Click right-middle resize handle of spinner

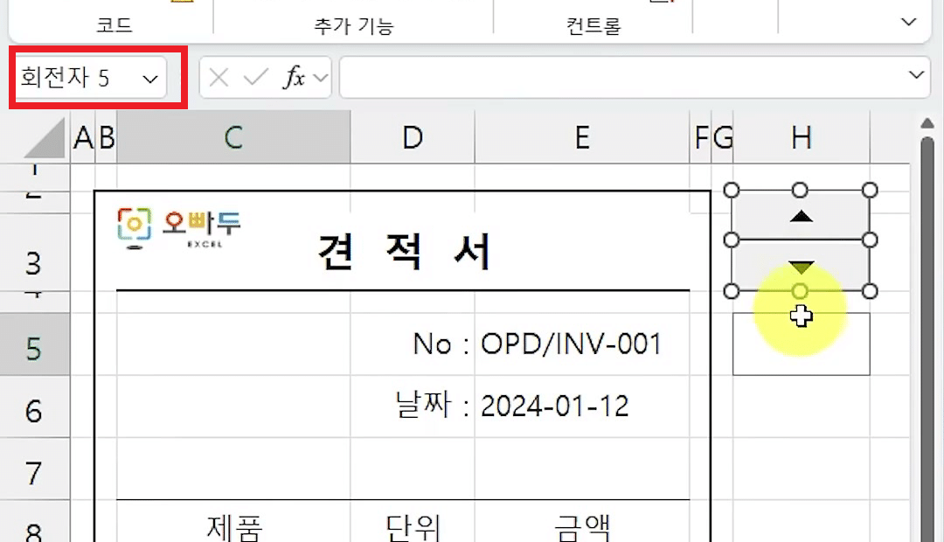click(x=870, y=240)
